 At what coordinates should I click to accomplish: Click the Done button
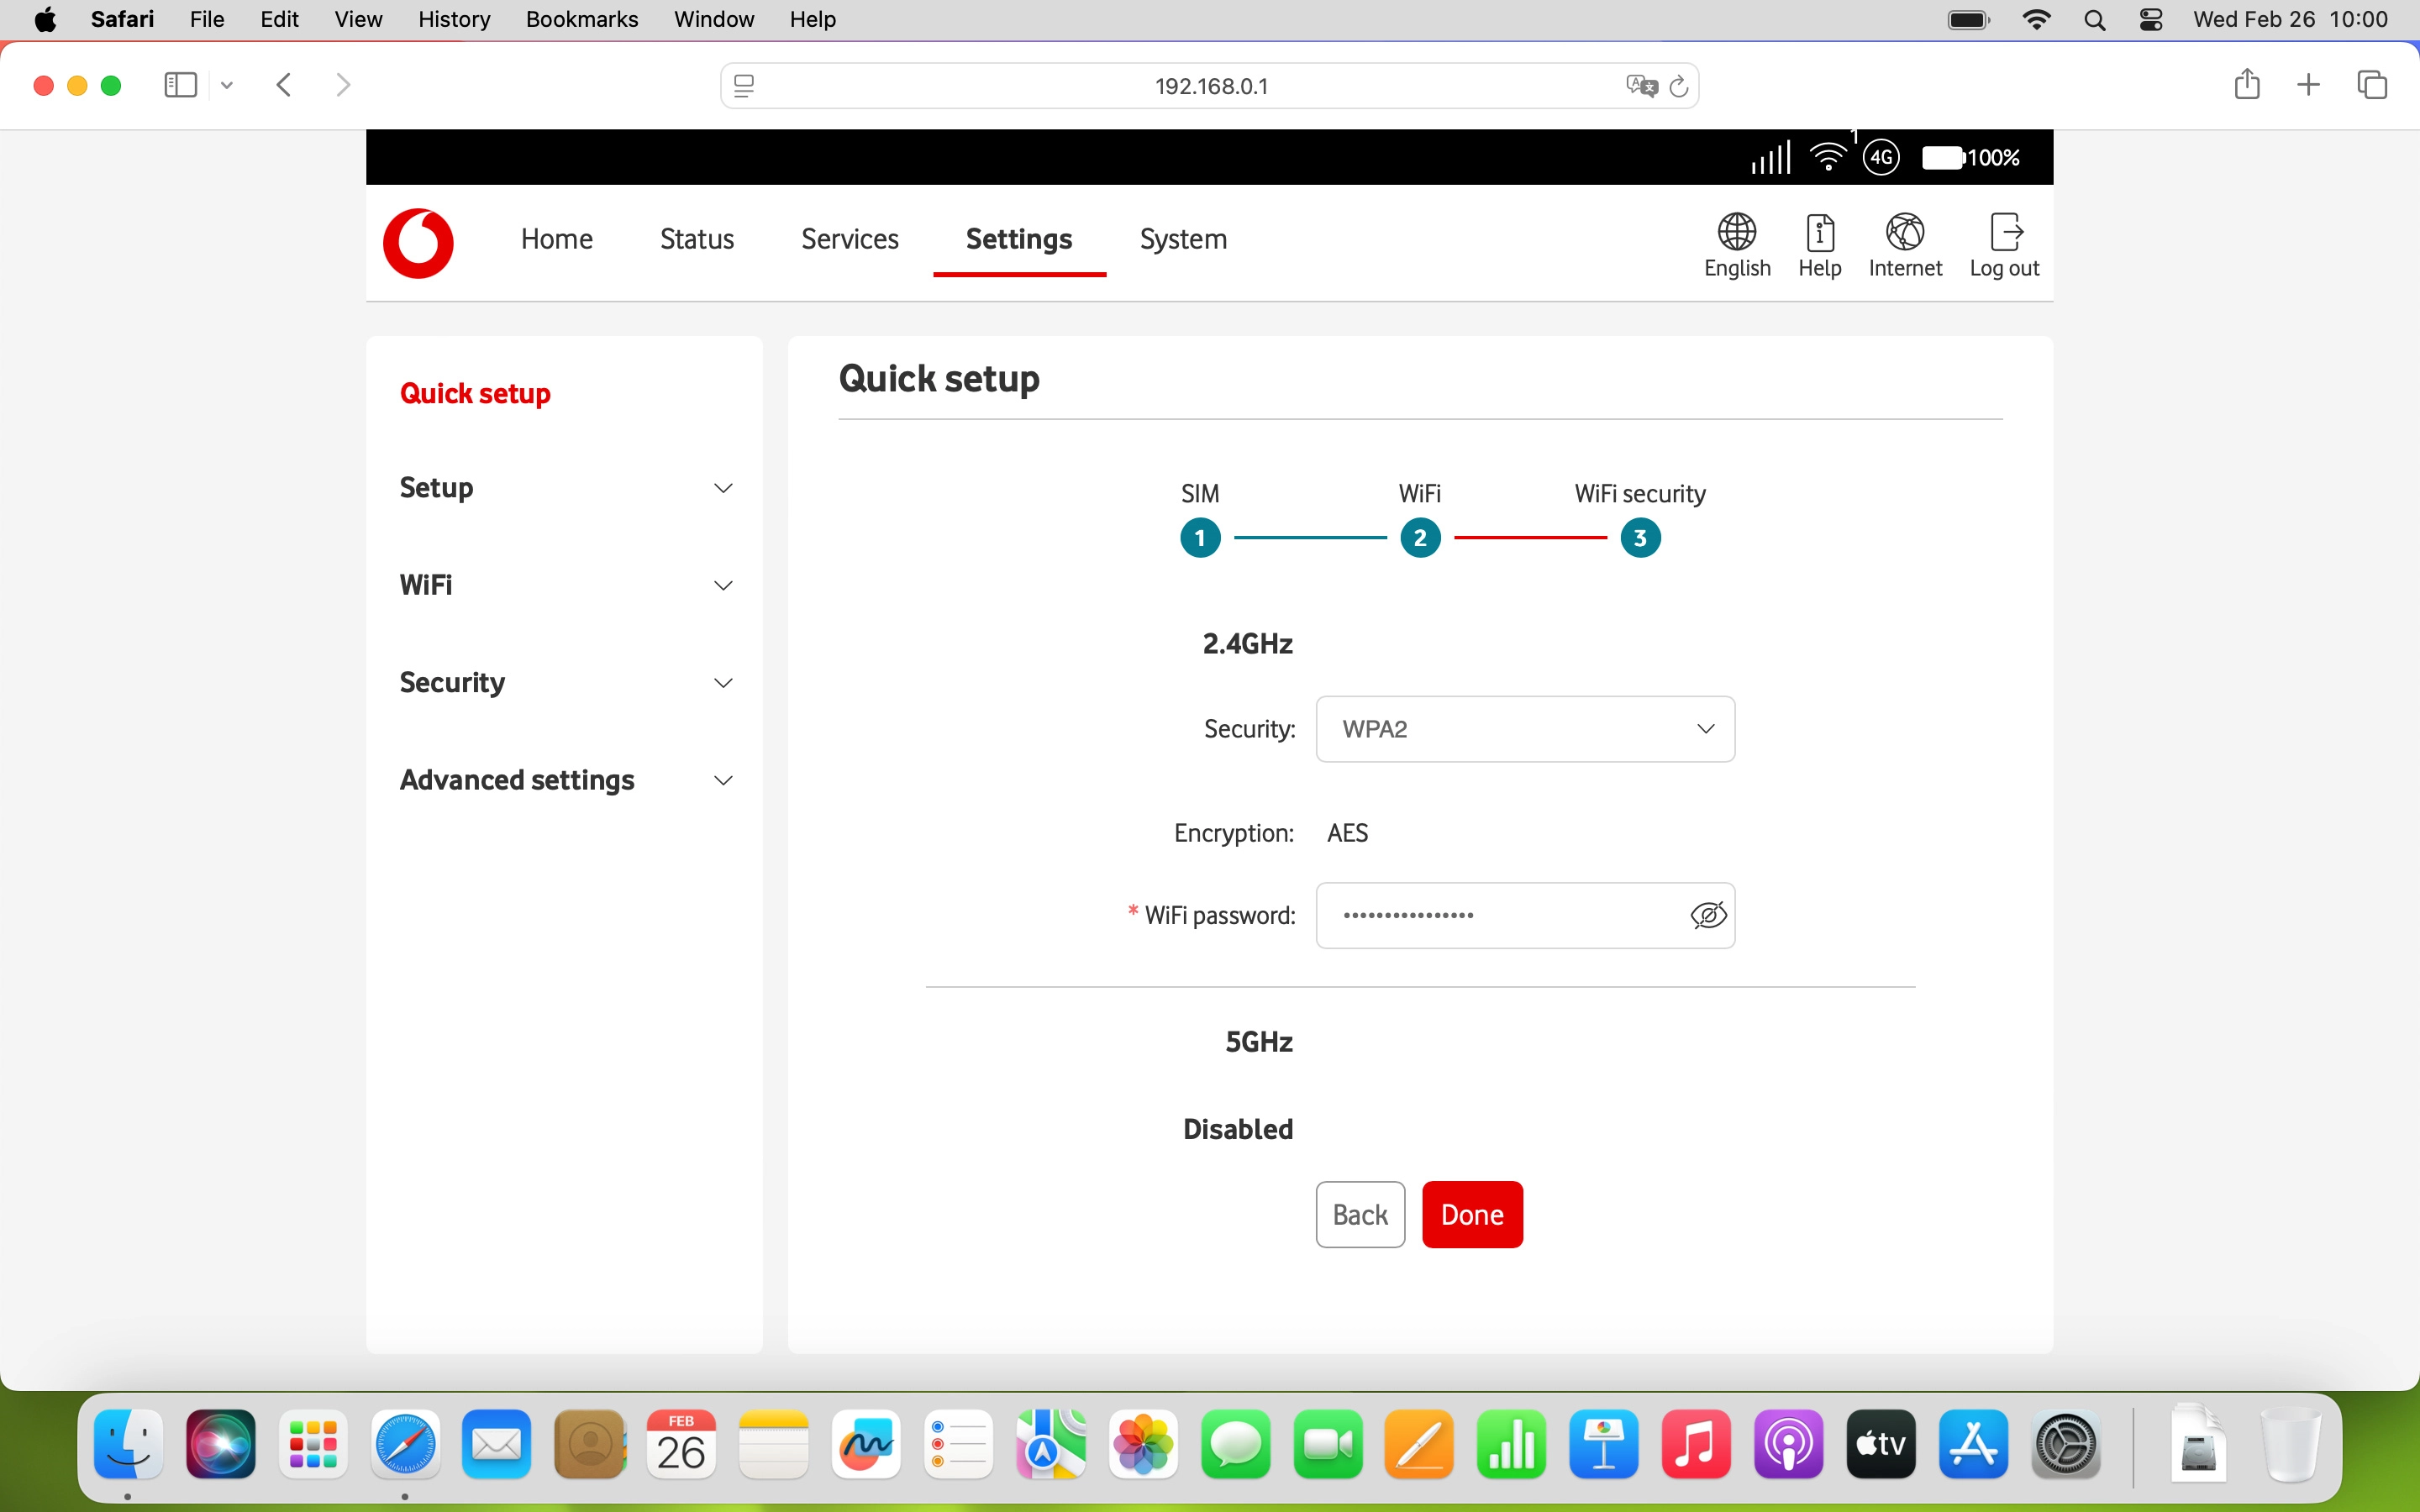(1472, 1214)
